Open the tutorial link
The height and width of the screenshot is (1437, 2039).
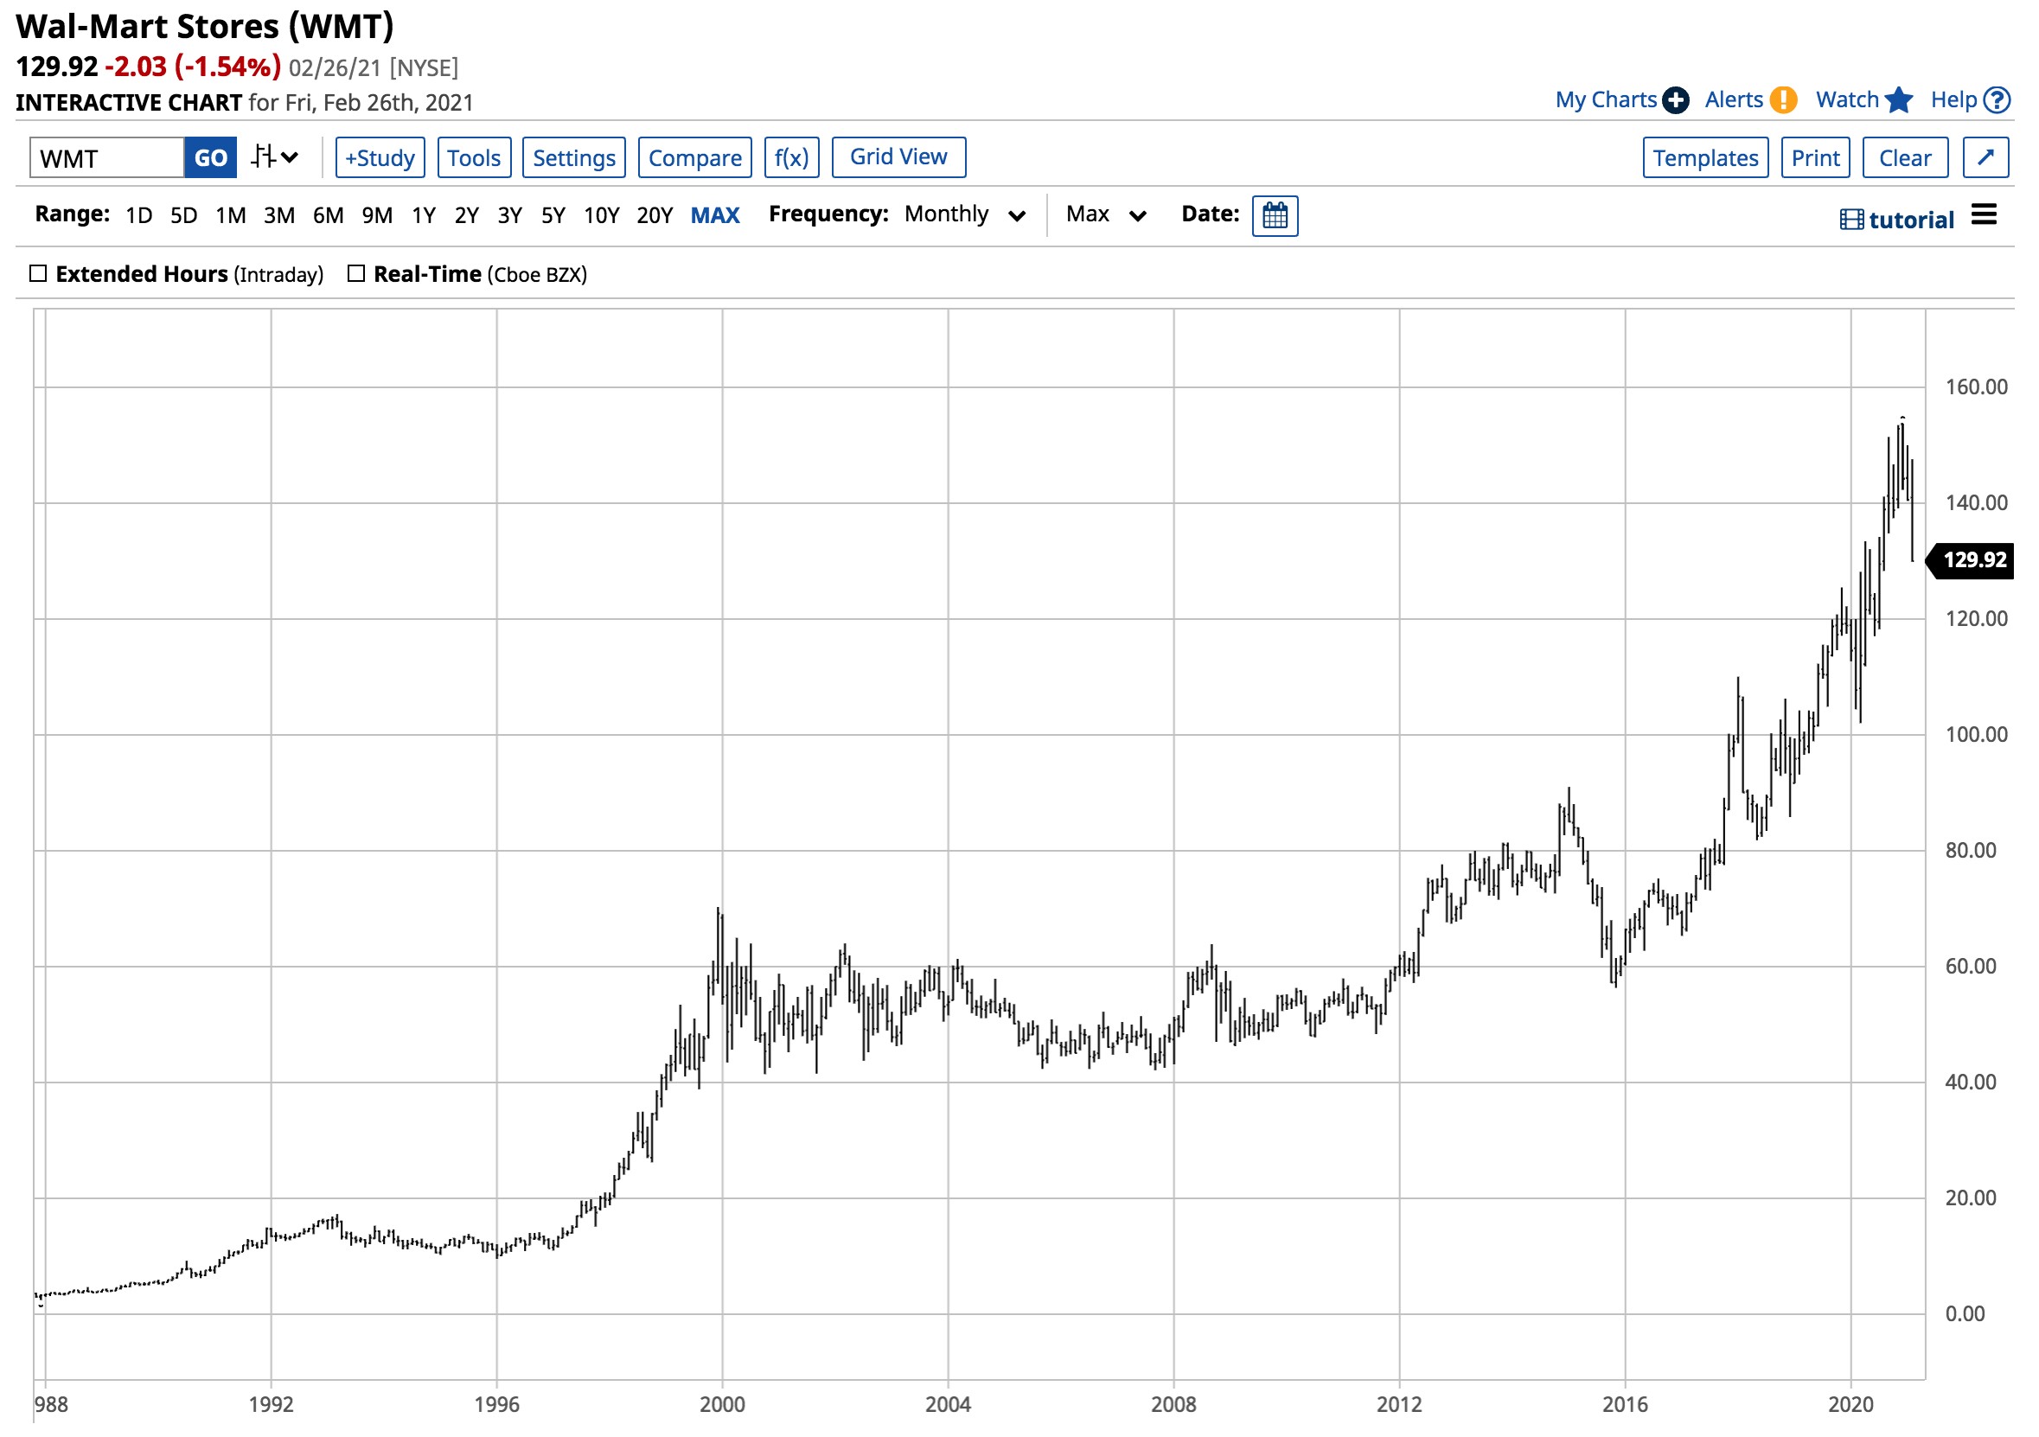tap(1911, 220)
